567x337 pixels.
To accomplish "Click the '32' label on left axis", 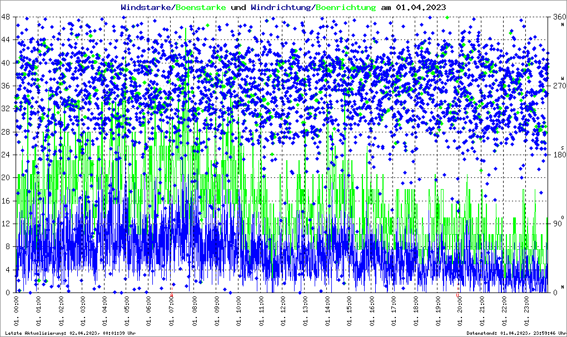I will (x=6, y=109).
